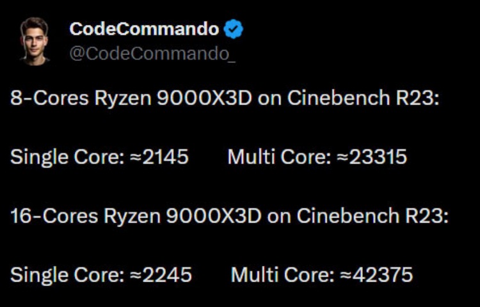480x307 pixels.
Task: Select the ≈42375 multi core score
Action: [x=377, y=274]
